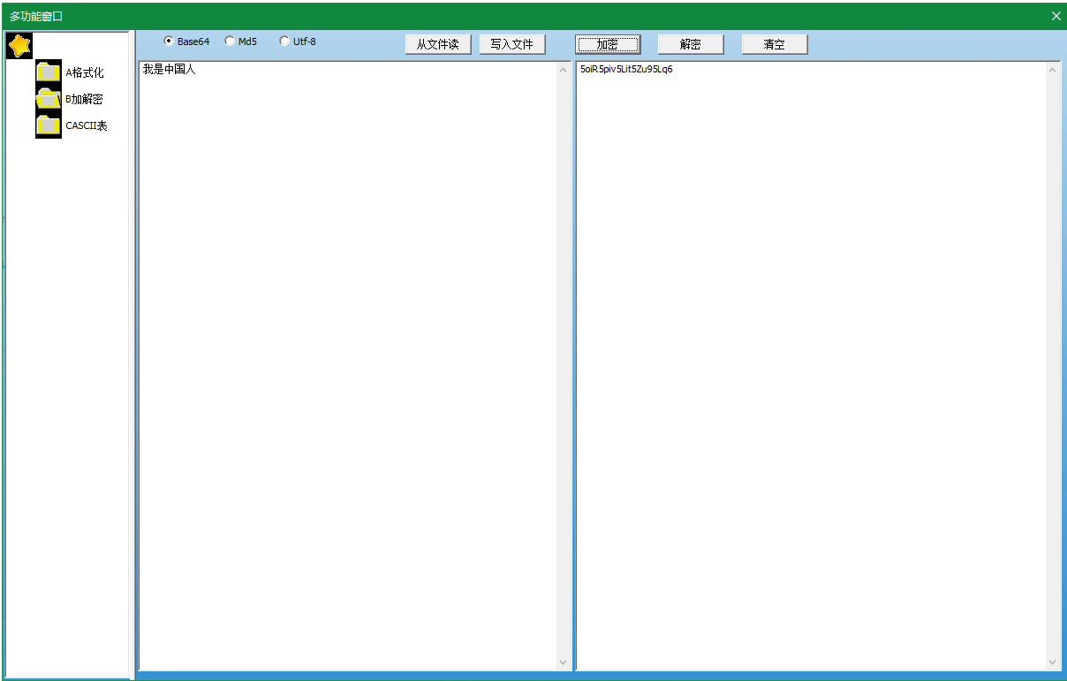Close the 多功能窗口 window
This screenshot has height=681, width=1067.
click(x=1056, y=16)
